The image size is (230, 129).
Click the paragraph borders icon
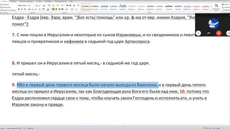(x=76, y=9)
